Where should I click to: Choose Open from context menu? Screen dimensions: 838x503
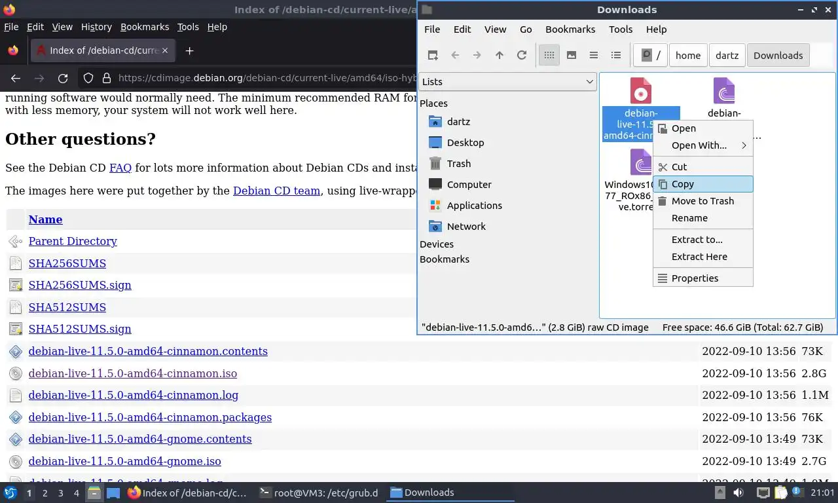click(703, 128)
